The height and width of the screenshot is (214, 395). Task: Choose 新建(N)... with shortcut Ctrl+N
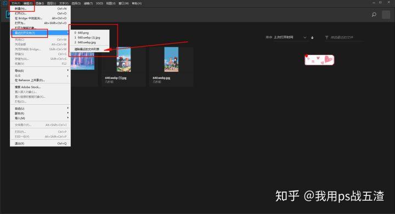tap(40, 9)
